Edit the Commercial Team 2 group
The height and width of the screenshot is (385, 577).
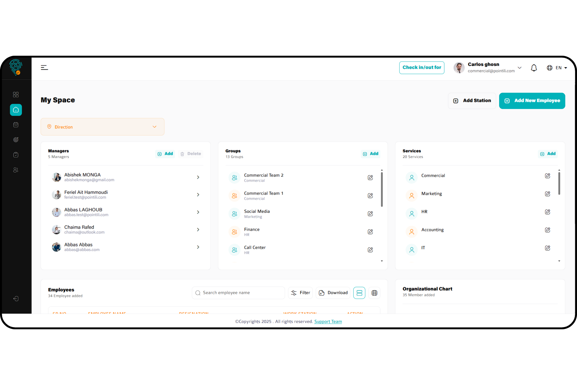pos(370,178)
